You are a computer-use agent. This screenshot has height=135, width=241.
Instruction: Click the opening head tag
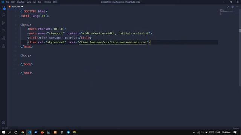click(26, 25)
